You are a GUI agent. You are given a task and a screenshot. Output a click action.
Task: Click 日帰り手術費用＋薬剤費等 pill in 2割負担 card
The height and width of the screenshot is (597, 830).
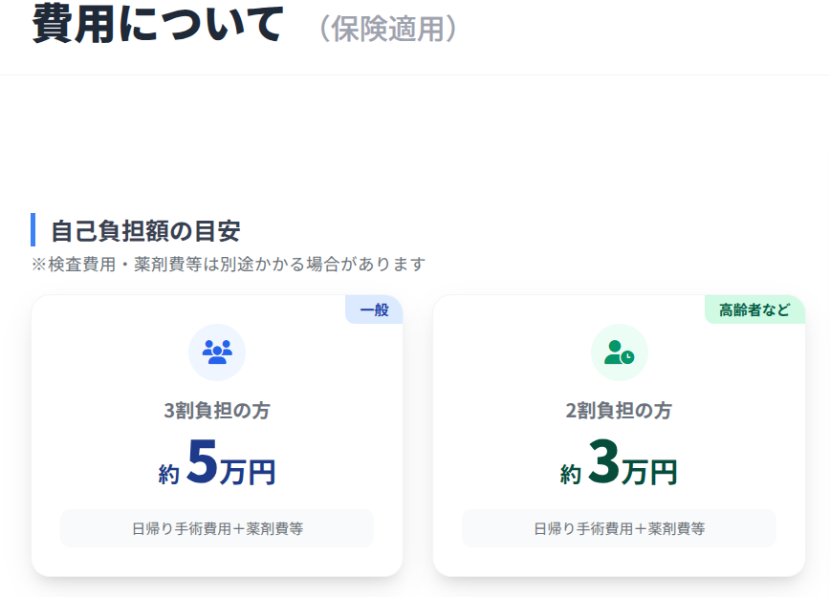619,528
